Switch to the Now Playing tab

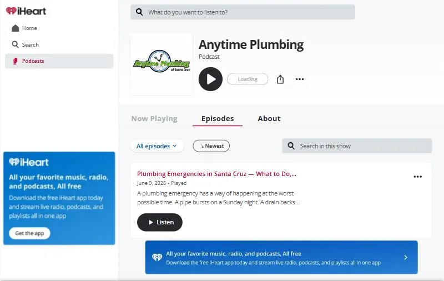[x=154, y=118]
